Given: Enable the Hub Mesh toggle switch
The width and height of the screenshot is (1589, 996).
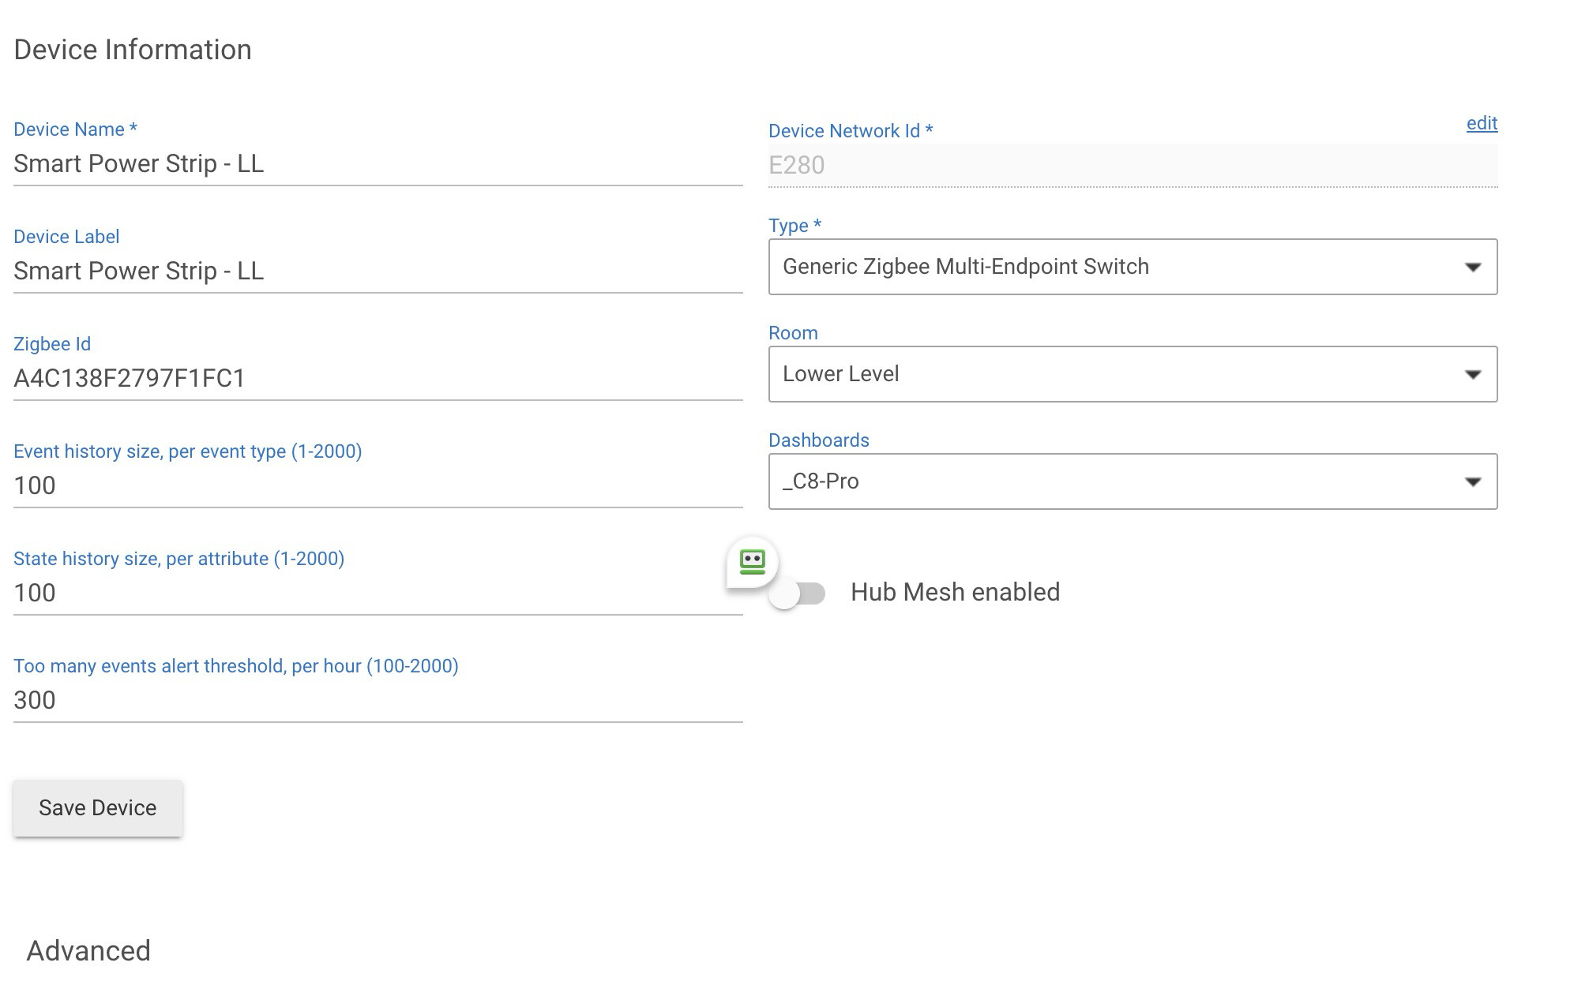Looking at the screenshot, I should [x=798, y=593].
